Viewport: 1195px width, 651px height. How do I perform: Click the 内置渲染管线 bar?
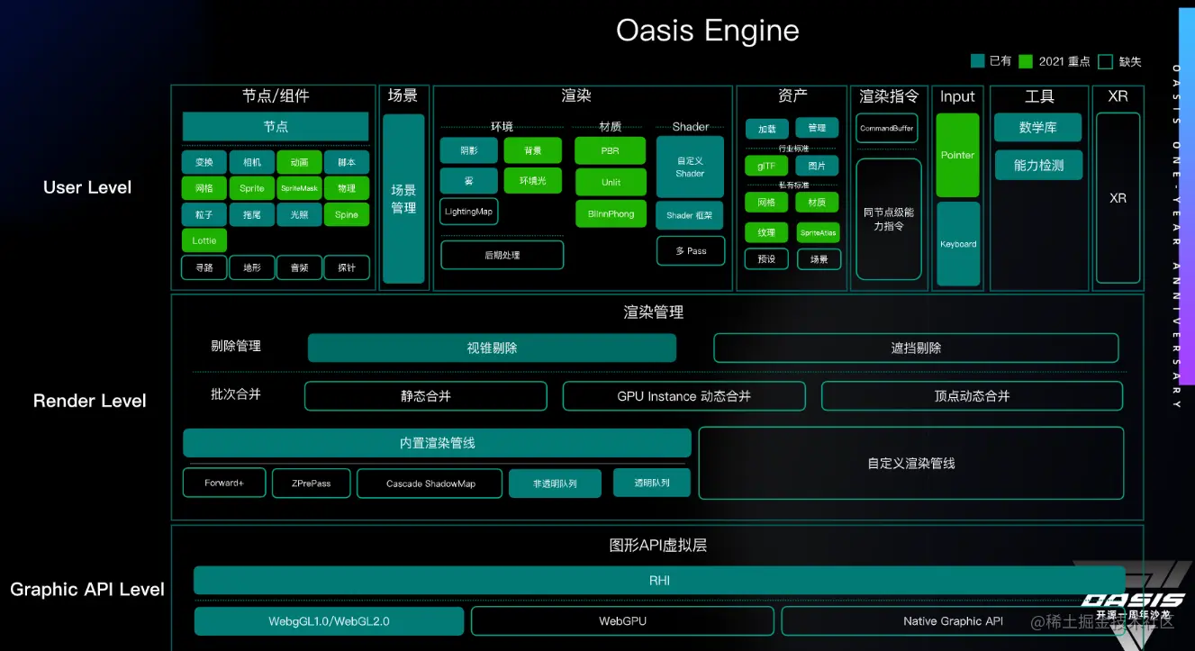438,443
